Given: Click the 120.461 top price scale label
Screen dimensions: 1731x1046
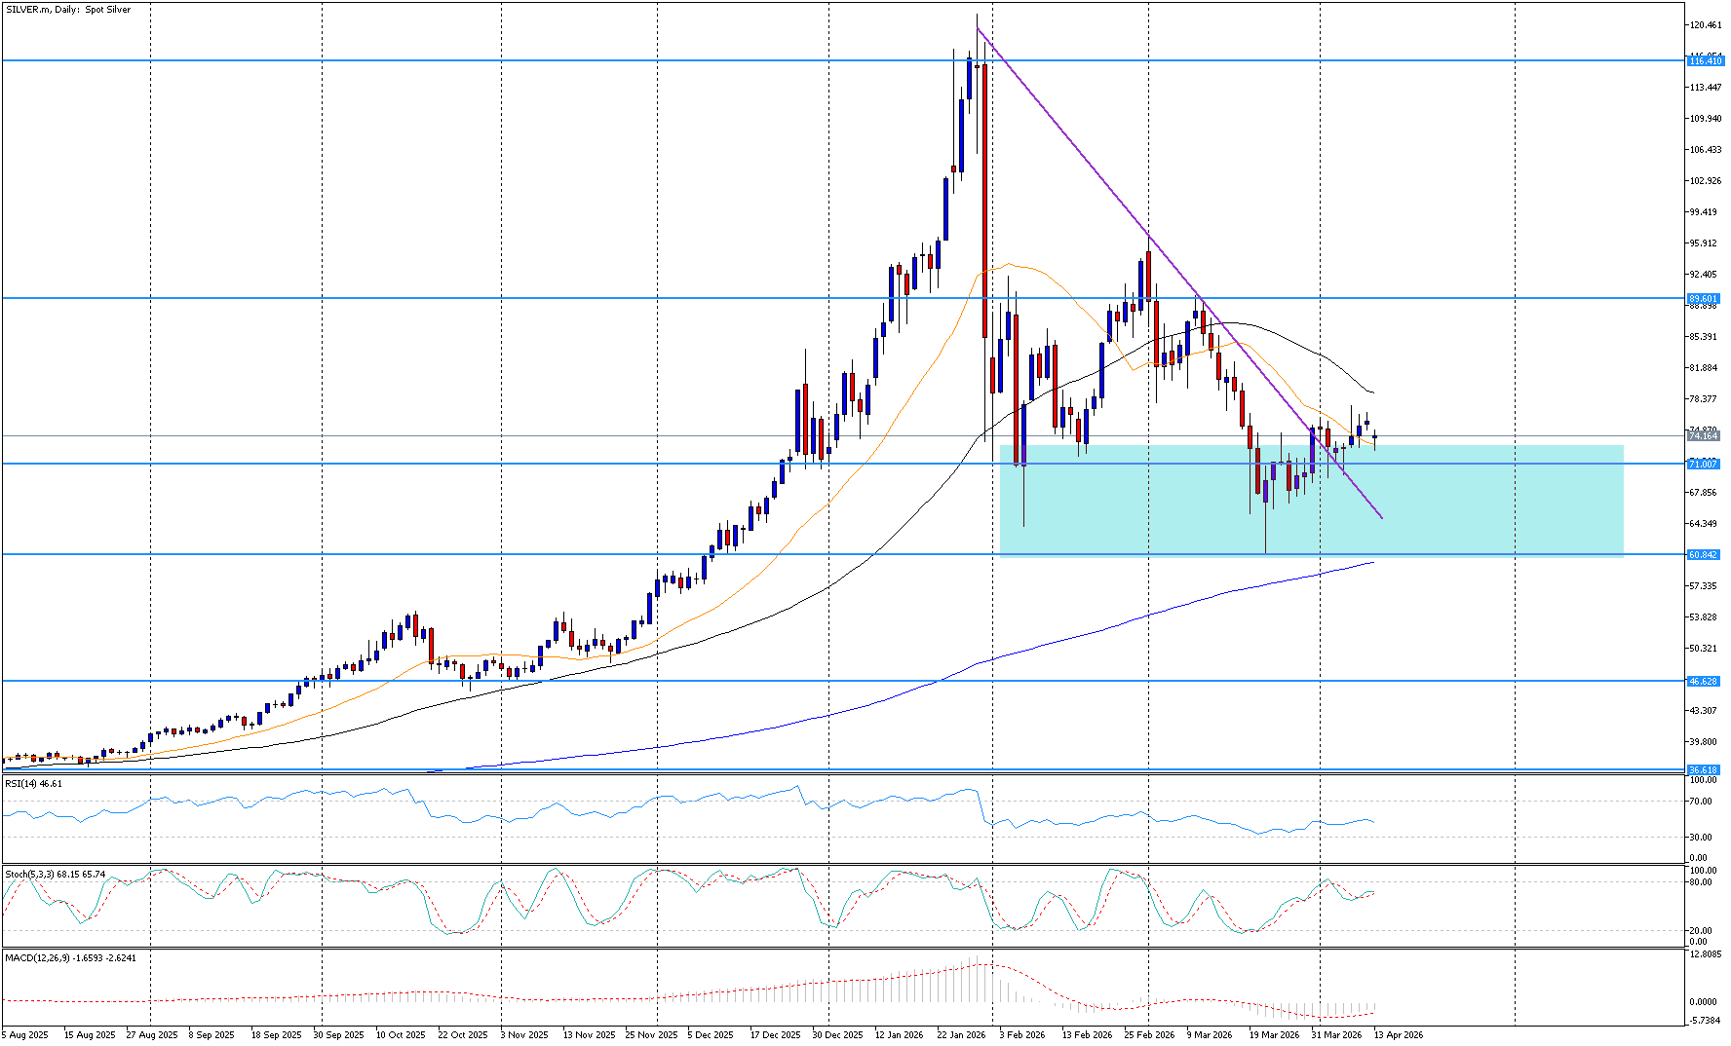Looking at the screenshot, I should (1705, 25).
